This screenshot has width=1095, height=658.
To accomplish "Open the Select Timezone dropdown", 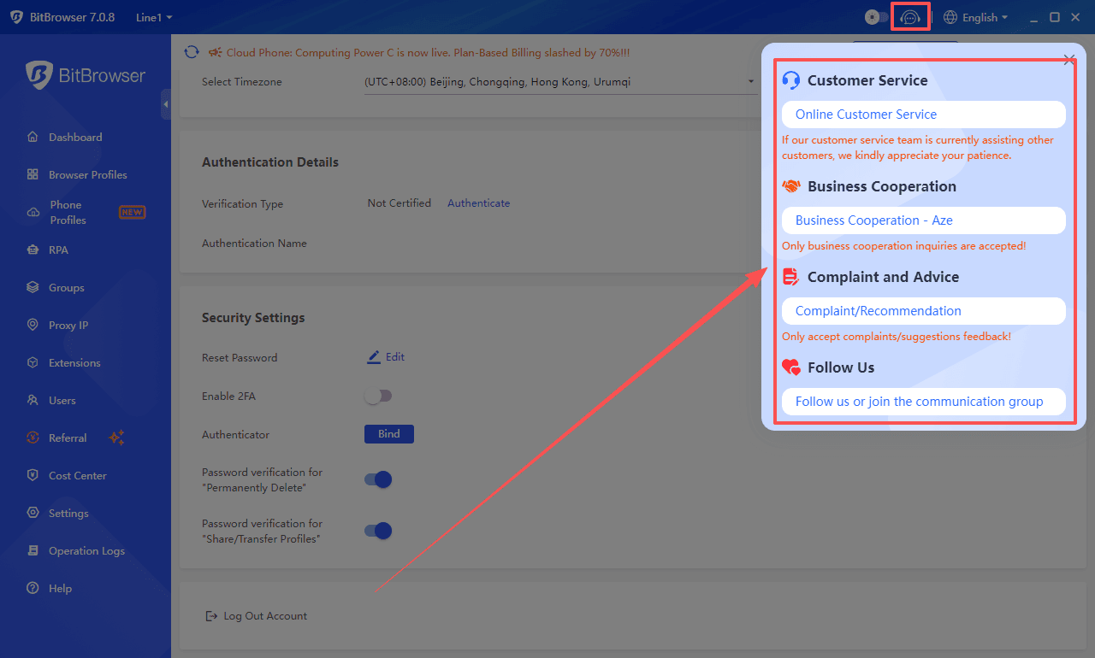I will point(560,82).
